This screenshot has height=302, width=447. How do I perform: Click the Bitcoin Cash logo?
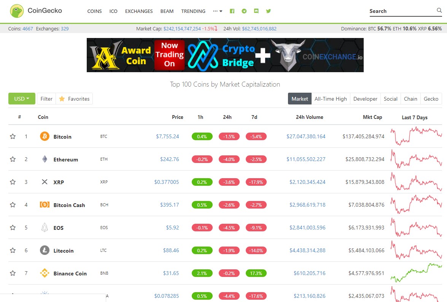pyautogui.click(x=45, y=205)
